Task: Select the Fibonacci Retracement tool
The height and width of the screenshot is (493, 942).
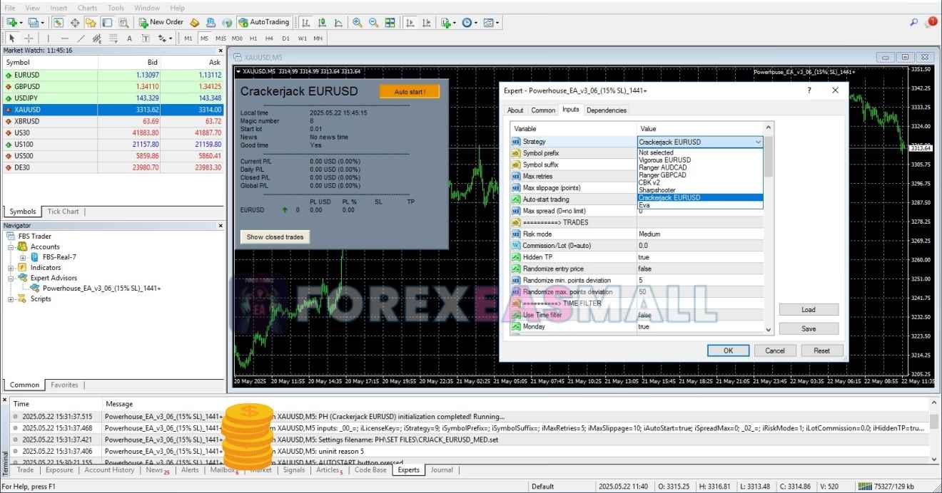Action: pyautogui.click(x=113, y=38)
